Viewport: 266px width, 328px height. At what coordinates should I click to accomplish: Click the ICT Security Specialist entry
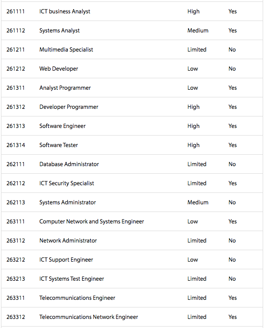(x=66, y=183)
